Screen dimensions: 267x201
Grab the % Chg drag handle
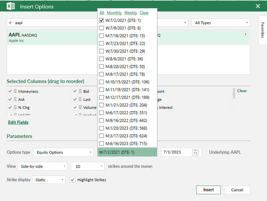[15, 107]
